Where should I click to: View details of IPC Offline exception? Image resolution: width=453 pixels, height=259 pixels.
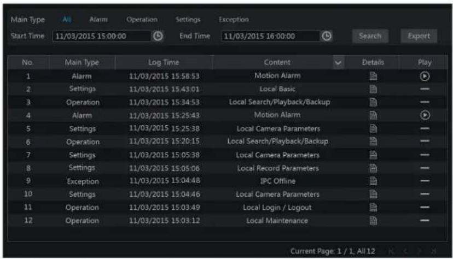click(373, 181)
